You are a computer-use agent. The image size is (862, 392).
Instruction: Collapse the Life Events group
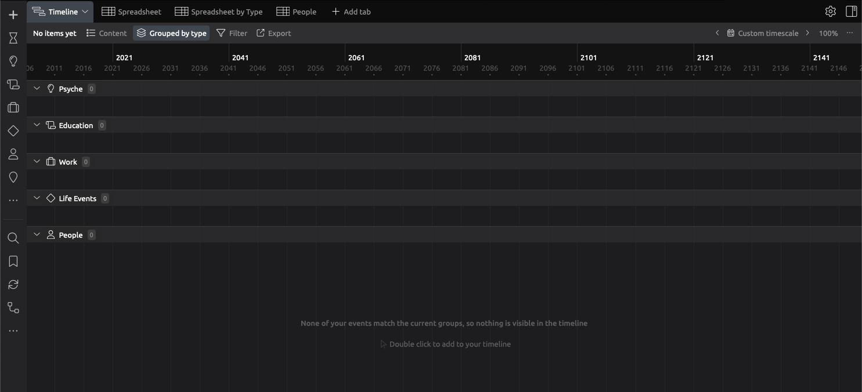pyautogui.click(x=37, y=198)
